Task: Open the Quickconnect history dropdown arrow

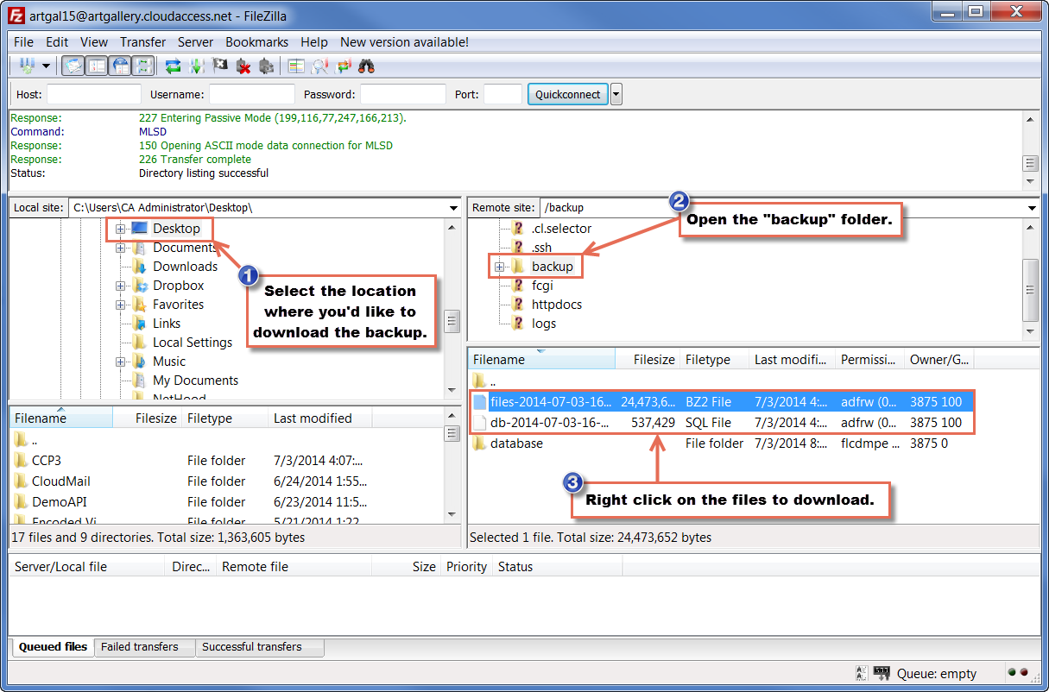Action: click(616, 95)
